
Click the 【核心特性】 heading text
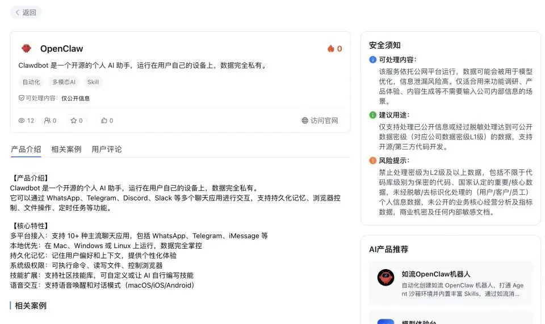(x=31, y=226)
